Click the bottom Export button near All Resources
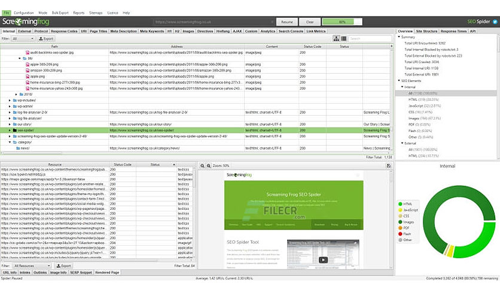Screen dimensions: 500x290 (x=64, y=265)
